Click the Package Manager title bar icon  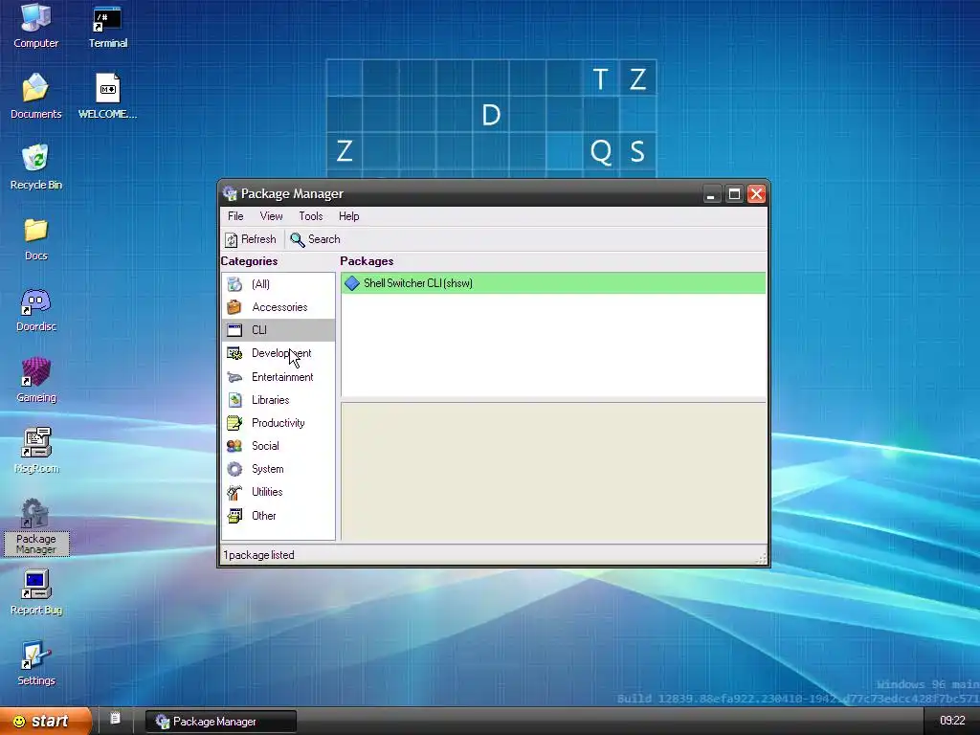[x=230, y=193]
